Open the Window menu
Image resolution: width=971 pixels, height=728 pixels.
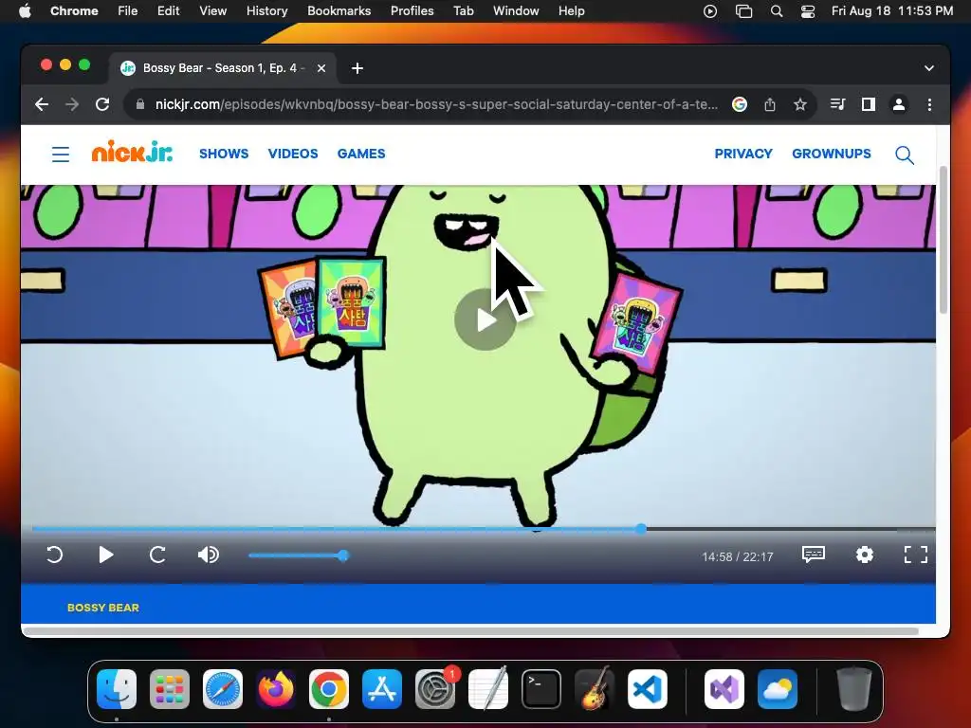tap(516, 11)
